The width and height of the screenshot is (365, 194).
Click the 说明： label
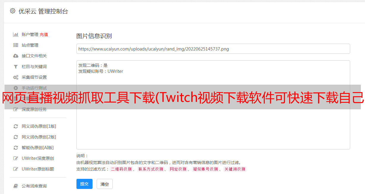coord(82,156)
